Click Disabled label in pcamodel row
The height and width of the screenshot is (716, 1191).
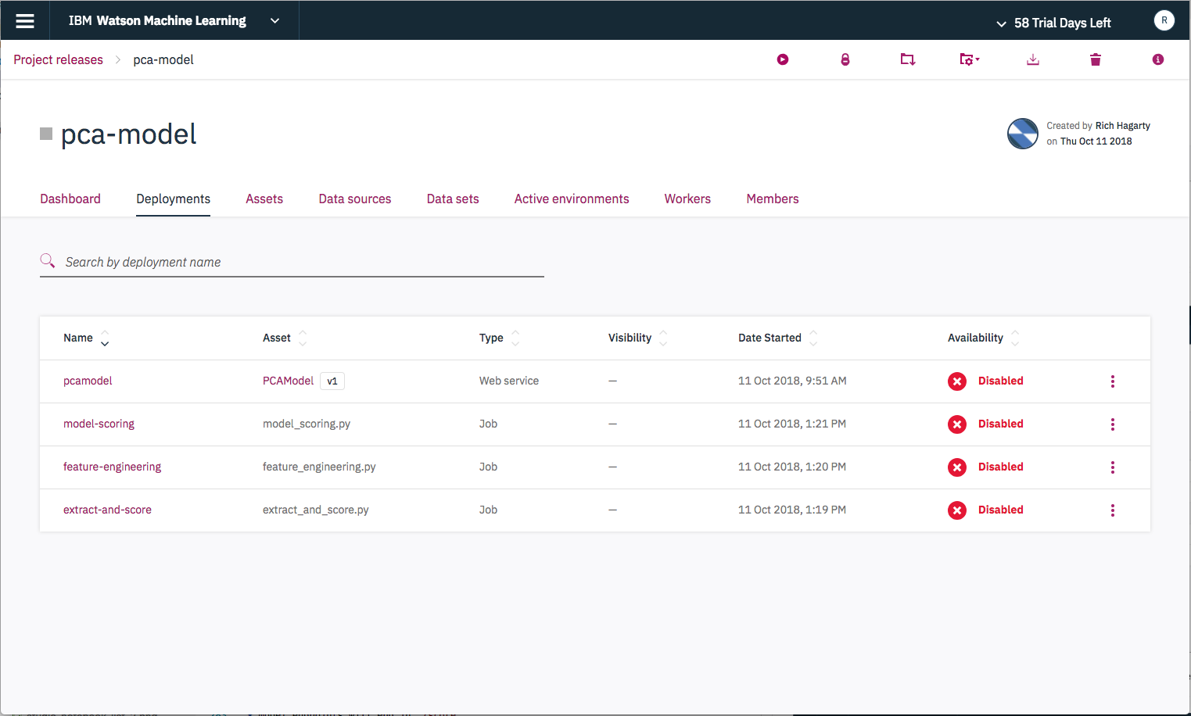(x=1001, y=381)
